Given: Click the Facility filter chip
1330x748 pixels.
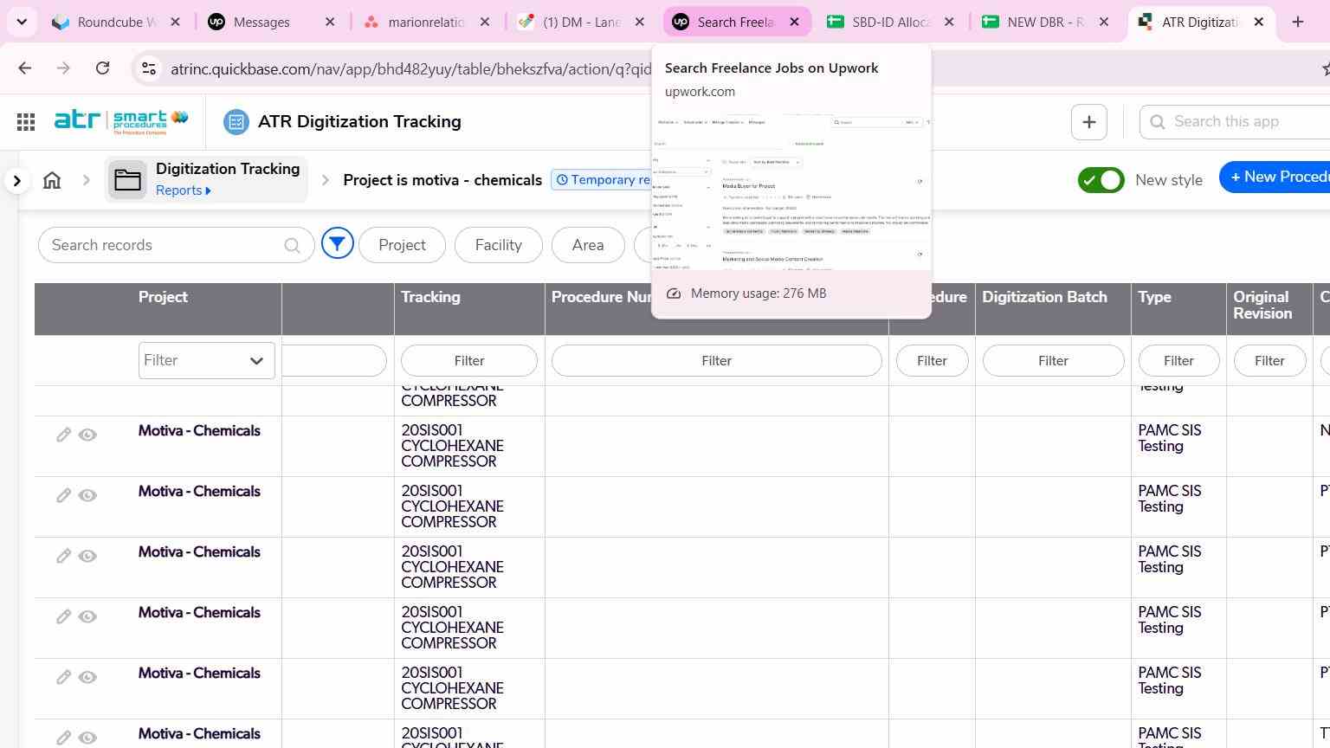Looking at the screenshot, I should 498,245.
